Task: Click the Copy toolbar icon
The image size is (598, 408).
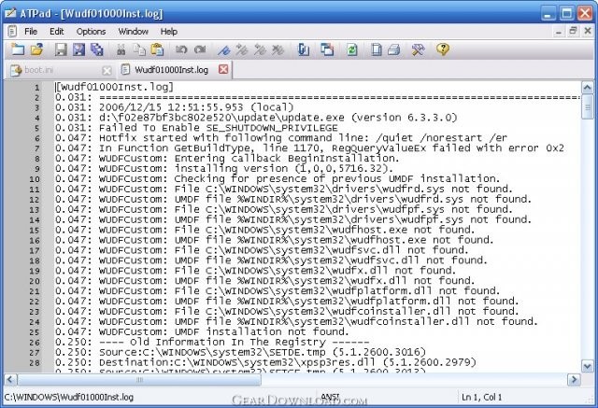Action: [x=139, y=49]
